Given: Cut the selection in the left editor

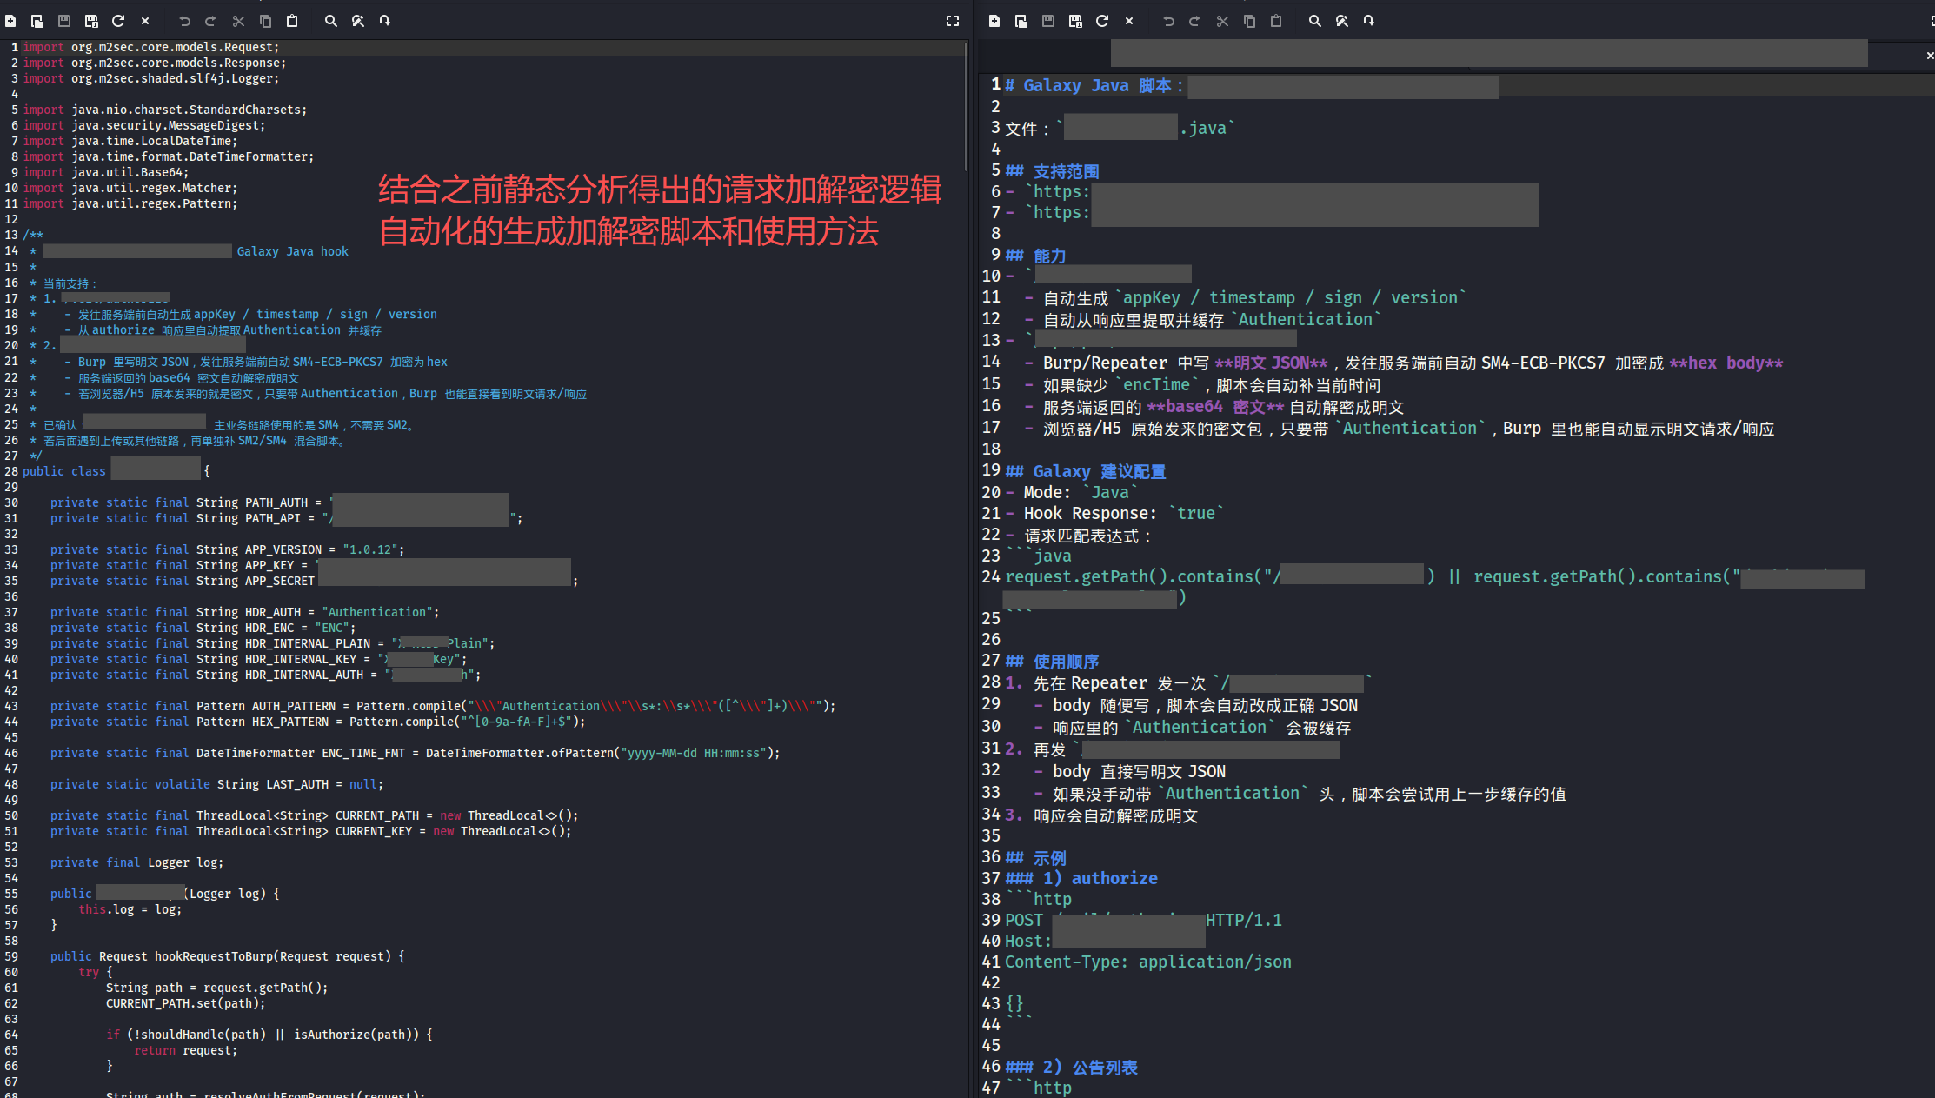Looking at the screenshot, I should (x=238, y=21).
